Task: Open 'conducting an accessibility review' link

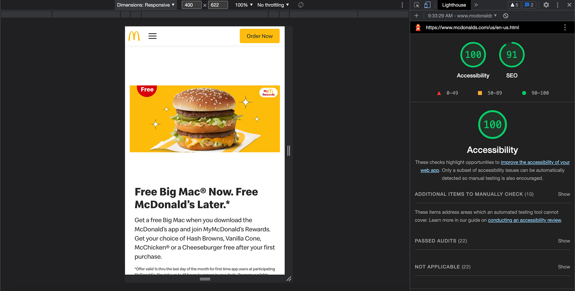Action: tap(524, 220)
